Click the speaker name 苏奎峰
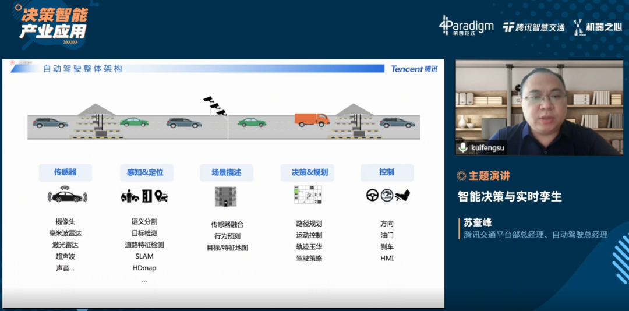 478,222
